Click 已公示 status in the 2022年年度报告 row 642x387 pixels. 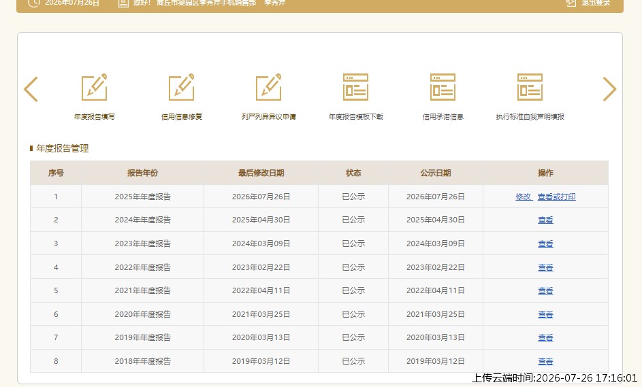pyautogui.click(x=353, y=267)
